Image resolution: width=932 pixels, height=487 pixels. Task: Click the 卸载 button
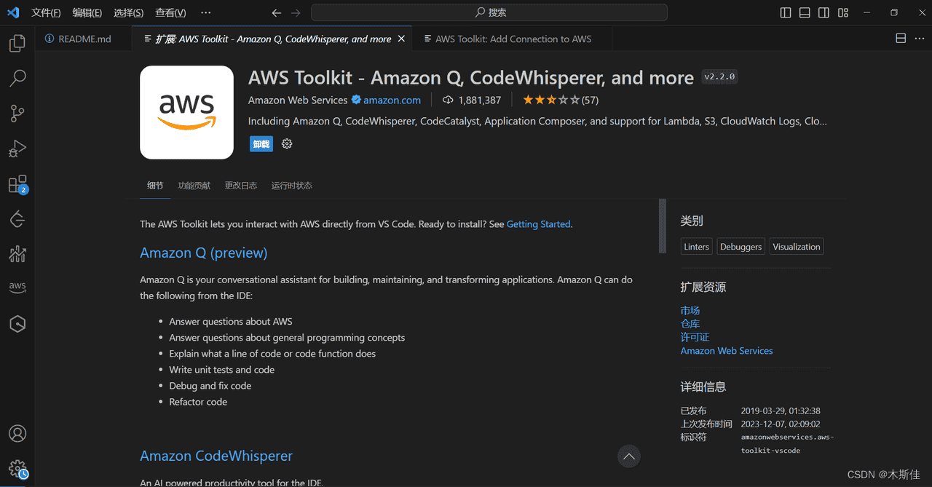[261, 143]
